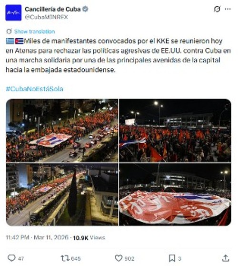238x266 pixels.
Task: Show translation of the post
Action: click(x=34, y=32)
